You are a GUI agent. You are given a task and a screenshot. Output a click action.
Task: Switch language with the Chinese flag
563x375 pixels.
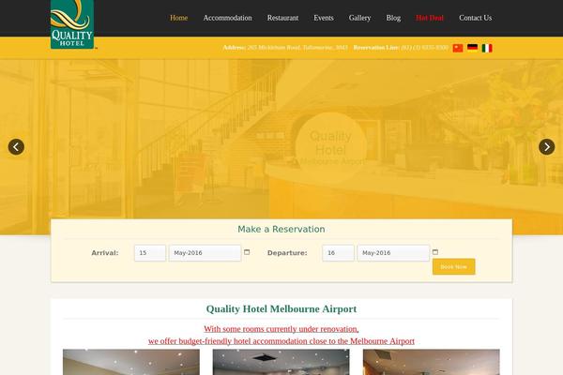coord(458,48)
